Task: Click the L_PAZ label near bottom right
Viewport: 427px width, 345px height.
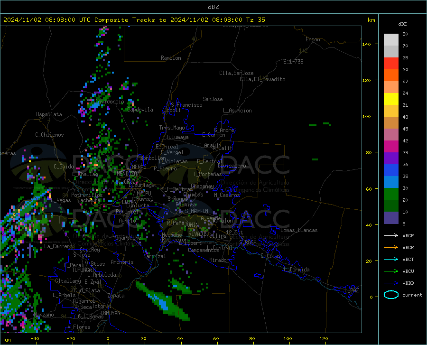Action: pyautogui.click(x=352, y=290)
